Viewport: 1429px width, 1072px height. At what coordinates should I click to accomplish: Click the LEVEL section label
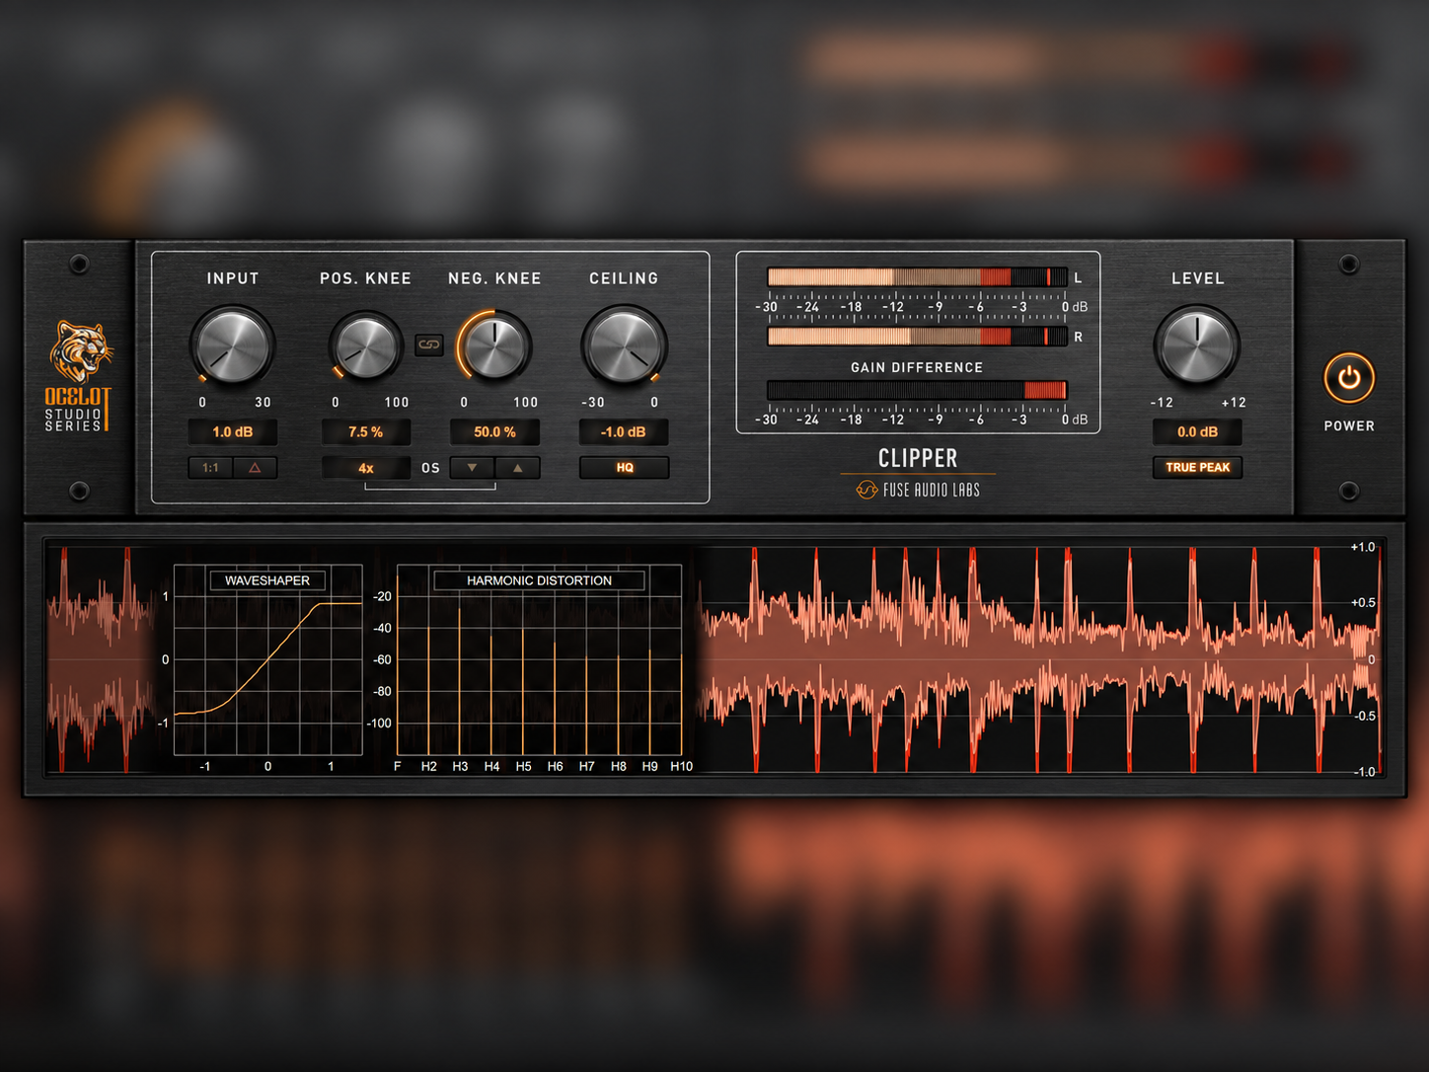pos(1198,278)
